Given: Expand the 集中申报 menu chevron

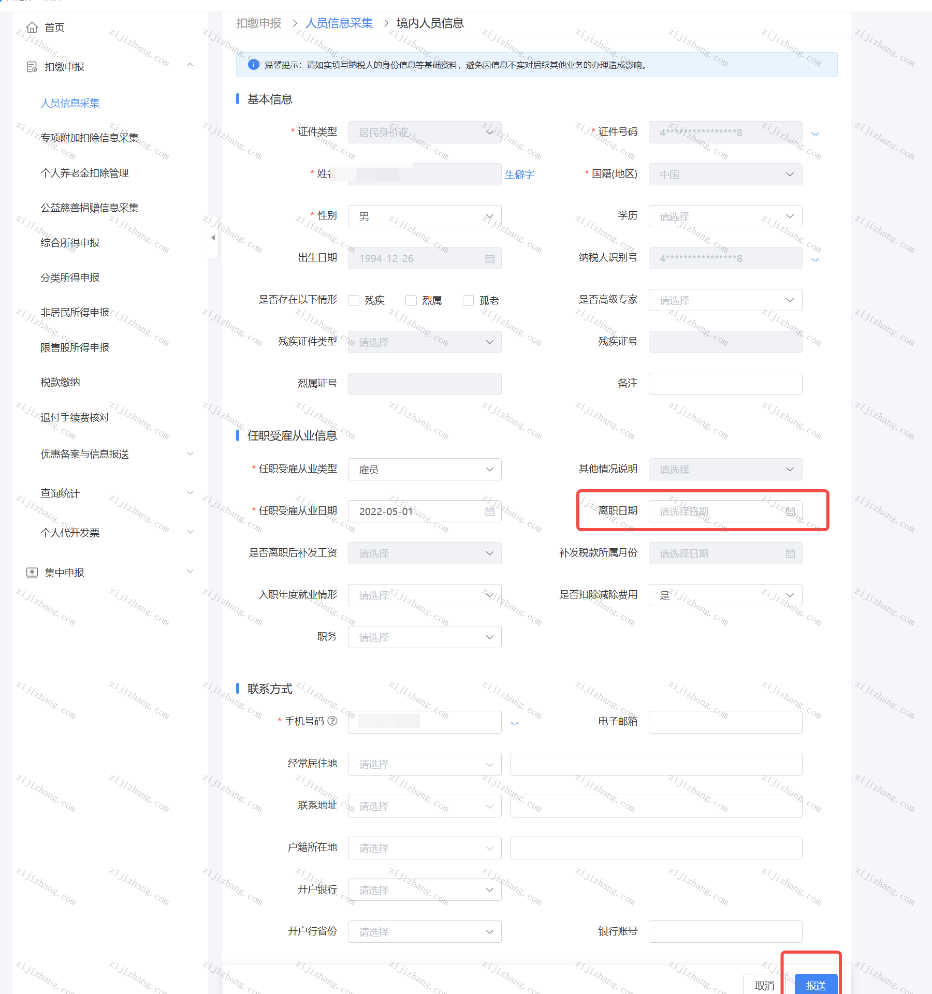Looking at the screenshot, I should [190, 572].
